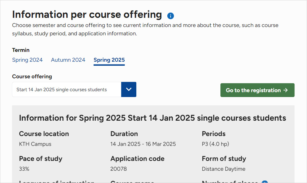Choose the Spring 2025 semester tab

click(x=109, y=60)
